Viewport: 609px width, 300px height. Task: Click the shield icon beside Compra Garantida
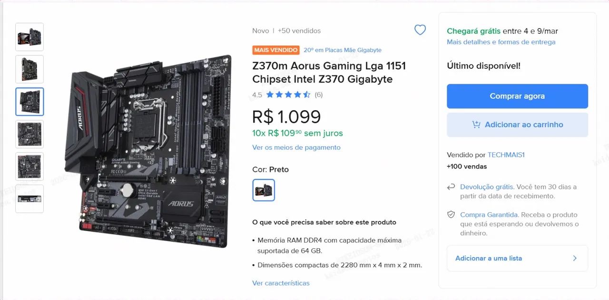(451, 215)
